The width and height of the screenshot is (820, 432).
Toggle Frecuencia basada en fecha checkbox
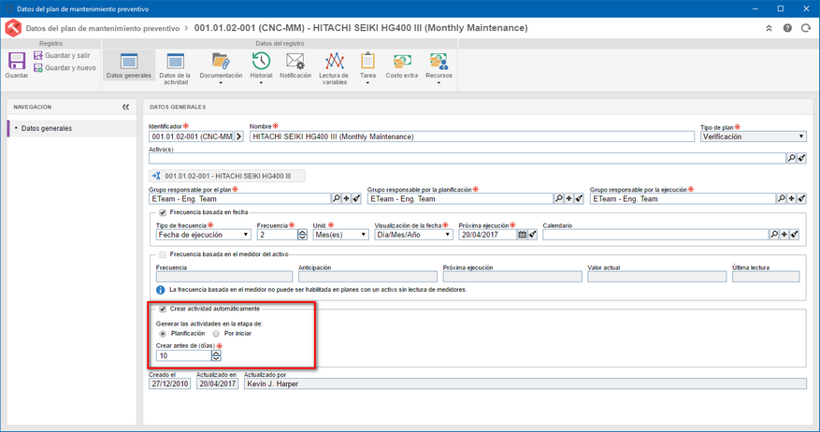click(163, 213)
